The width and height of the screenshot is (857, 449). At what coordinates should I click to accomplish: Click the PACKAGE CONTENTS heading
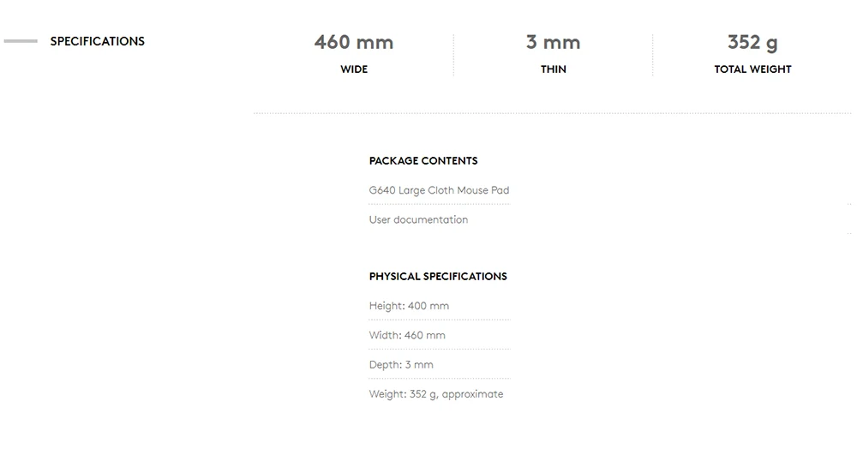click(x=423, y=160)
